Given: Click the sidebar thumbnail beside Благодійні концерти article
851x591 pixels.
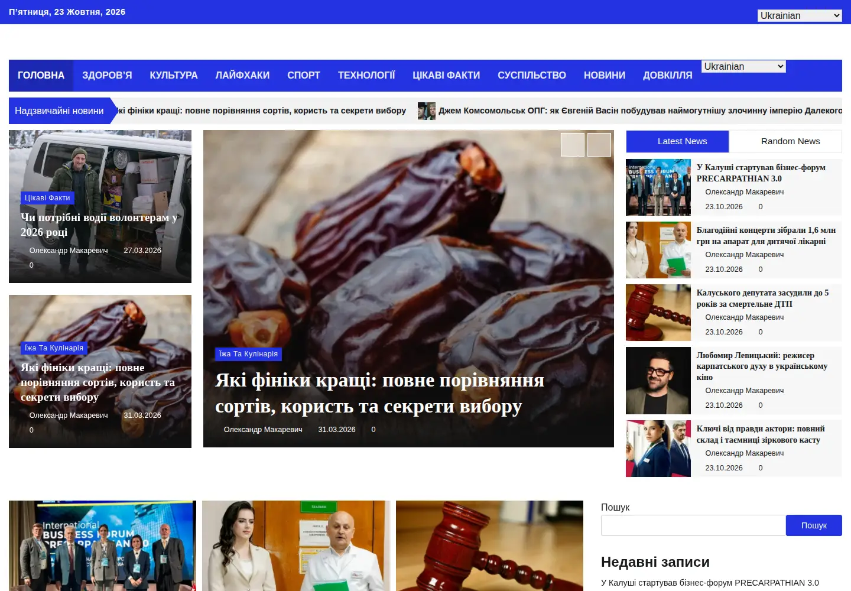Looking at the screenshot, I should (x=658, y=250).
